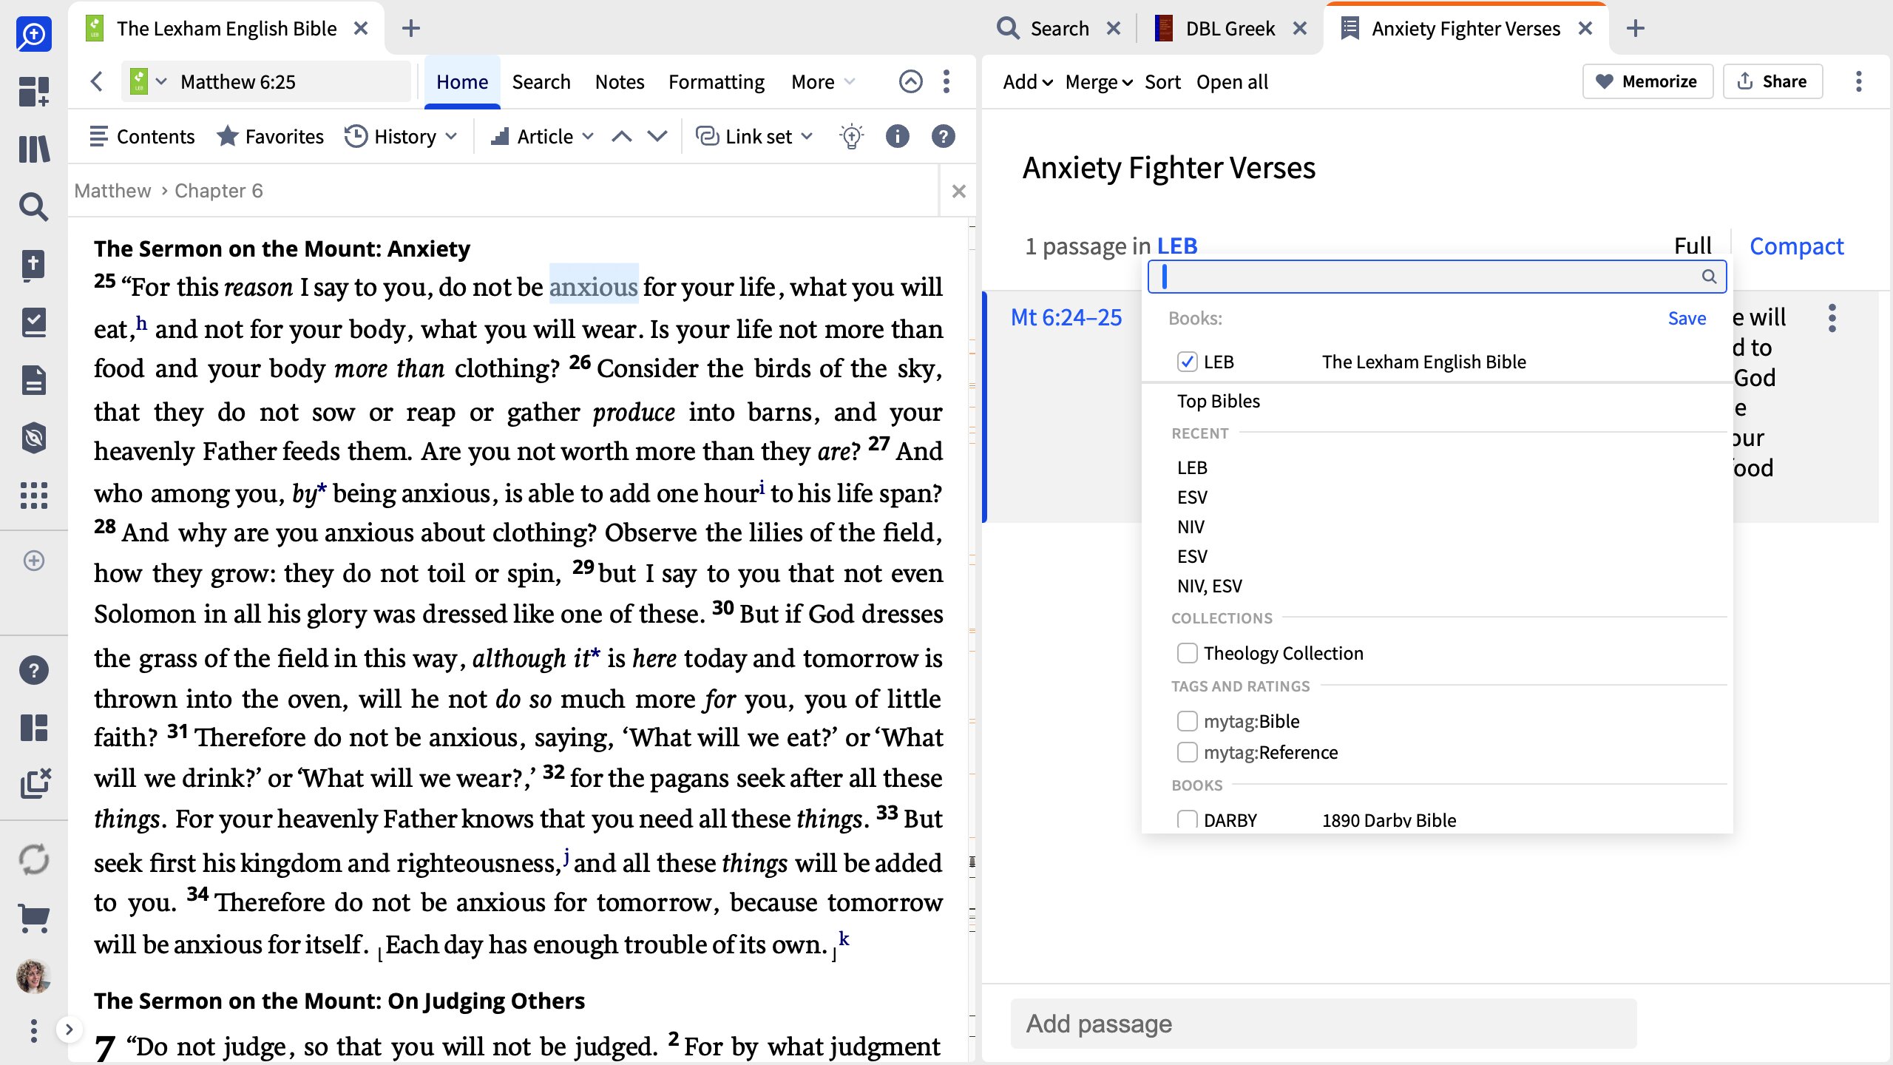Image resolution: width=1893 pixels, height=1065 pixels.
Task: Click the resource picker search magnifier
Action: (1709, 277)
